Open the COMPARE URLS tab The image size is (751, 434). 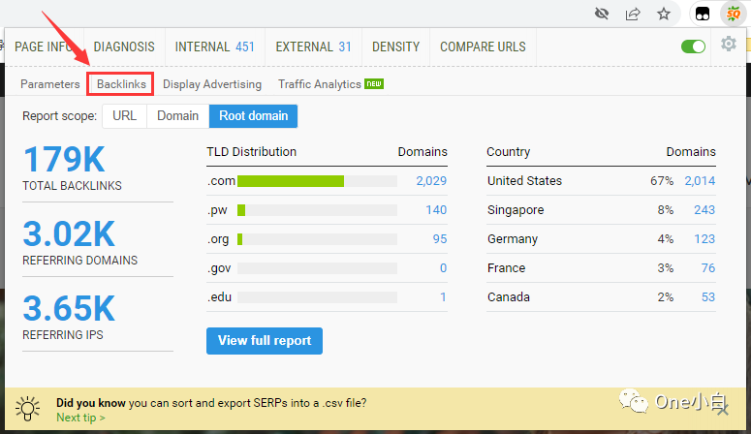483,46
